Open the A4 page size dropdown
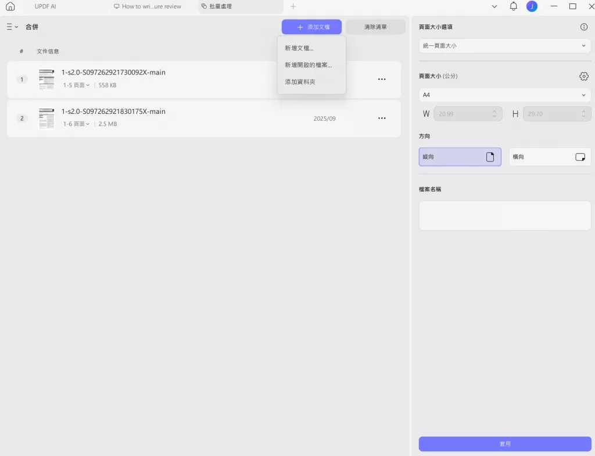The width and height of the screenshot is (595, 456). [x=504, y=95]
